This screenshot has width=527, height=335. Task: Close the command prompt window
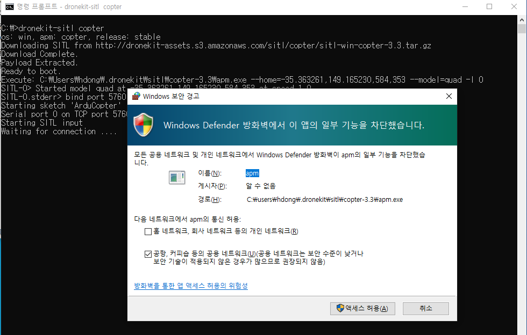click(514, 7)
